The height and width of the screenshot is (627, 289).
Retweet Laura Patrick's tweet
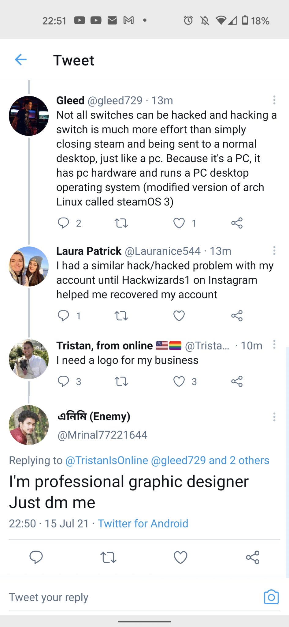(x=121, y=316)
